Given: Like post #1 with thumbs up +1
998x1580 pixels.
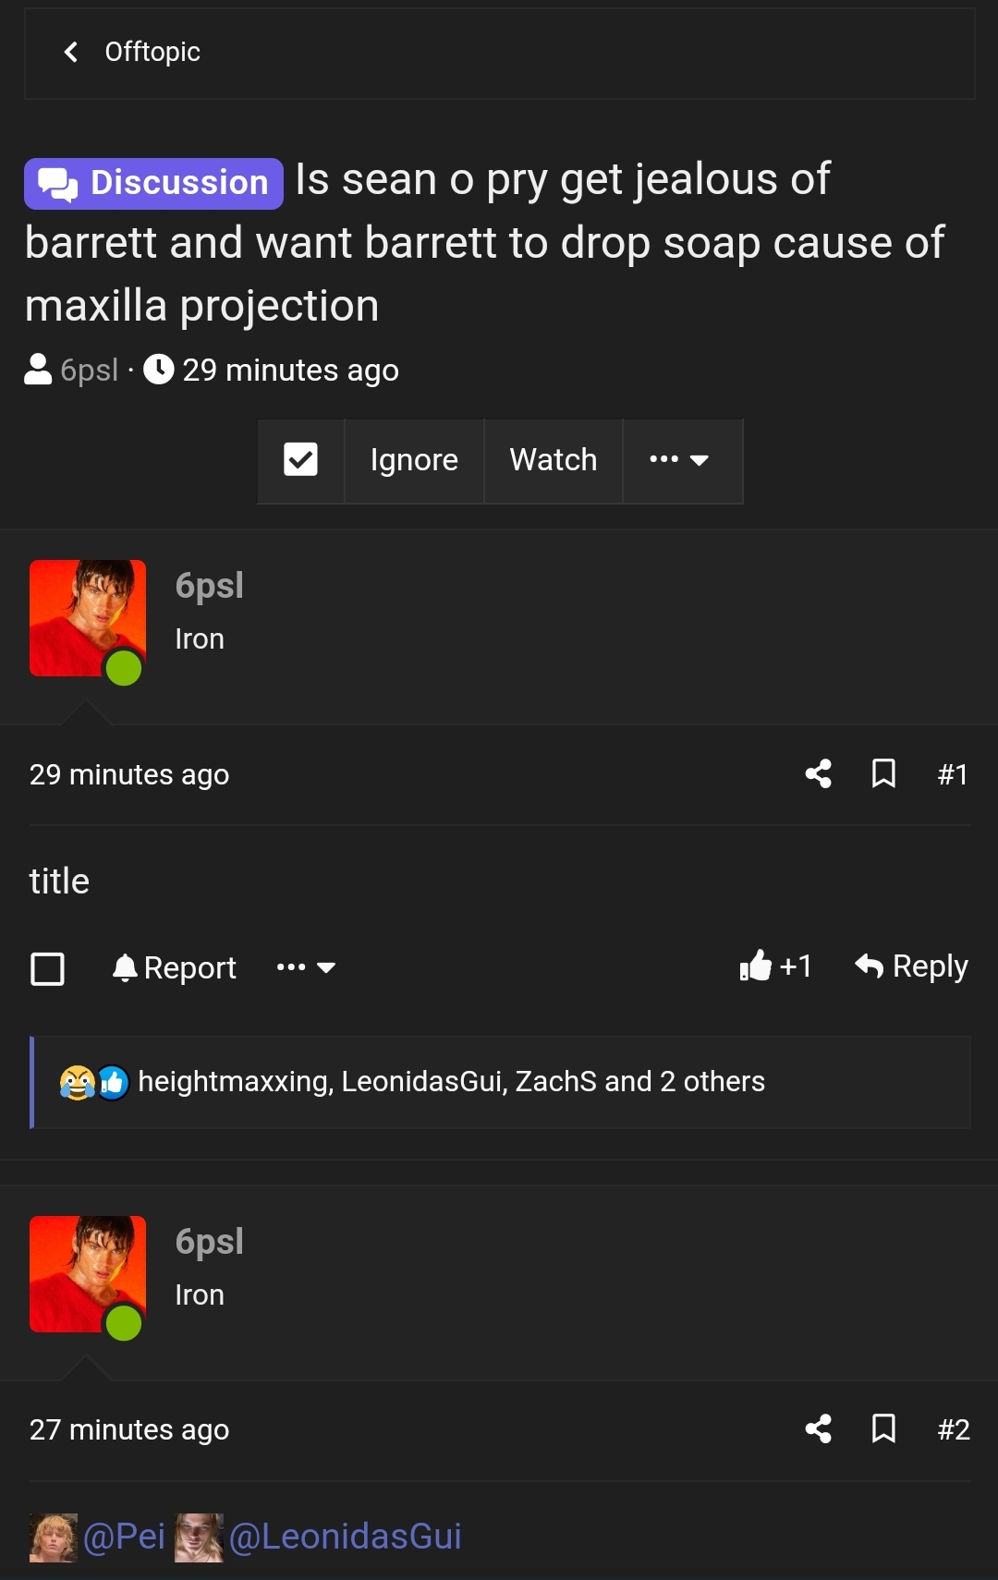Looking at the screenshot, I should 775,966.
